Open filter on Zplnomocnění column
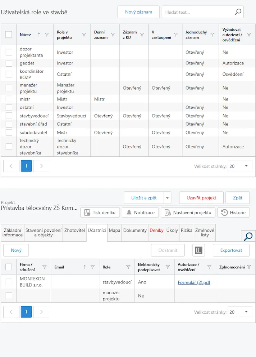 [x=249, y=267]
